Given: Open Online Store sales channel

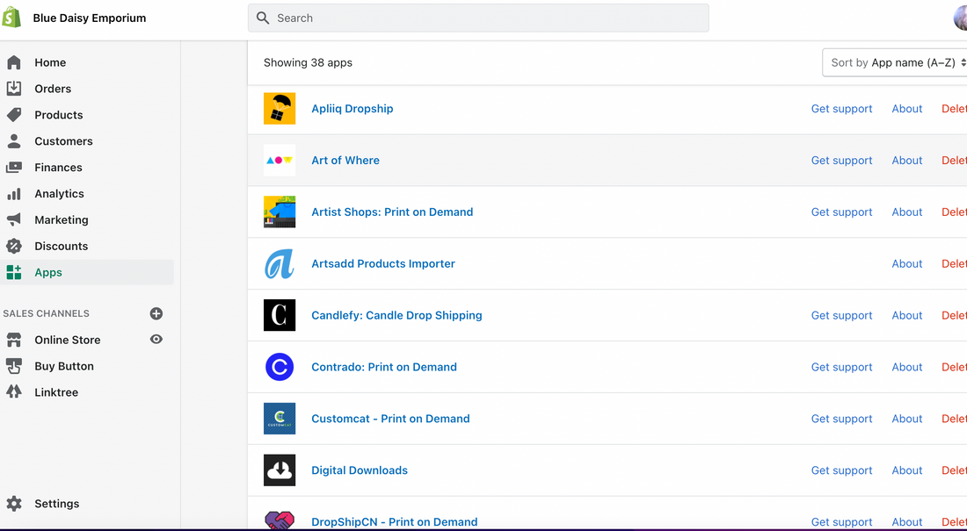Looking at the screenshot, I should (67, 340).
